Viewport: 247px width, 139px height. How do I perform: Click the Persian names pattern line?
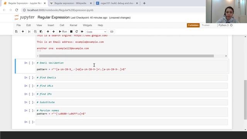[61, 114]
